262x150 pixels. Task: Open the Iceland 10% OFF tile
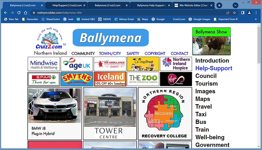[110, 79]
